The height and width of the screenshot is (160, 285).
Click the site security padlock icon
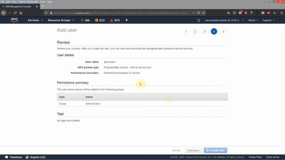point(51,13)
